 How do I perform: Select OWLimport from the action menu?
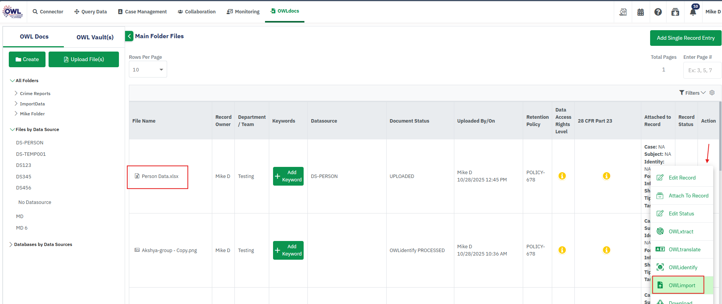[681, 285]
